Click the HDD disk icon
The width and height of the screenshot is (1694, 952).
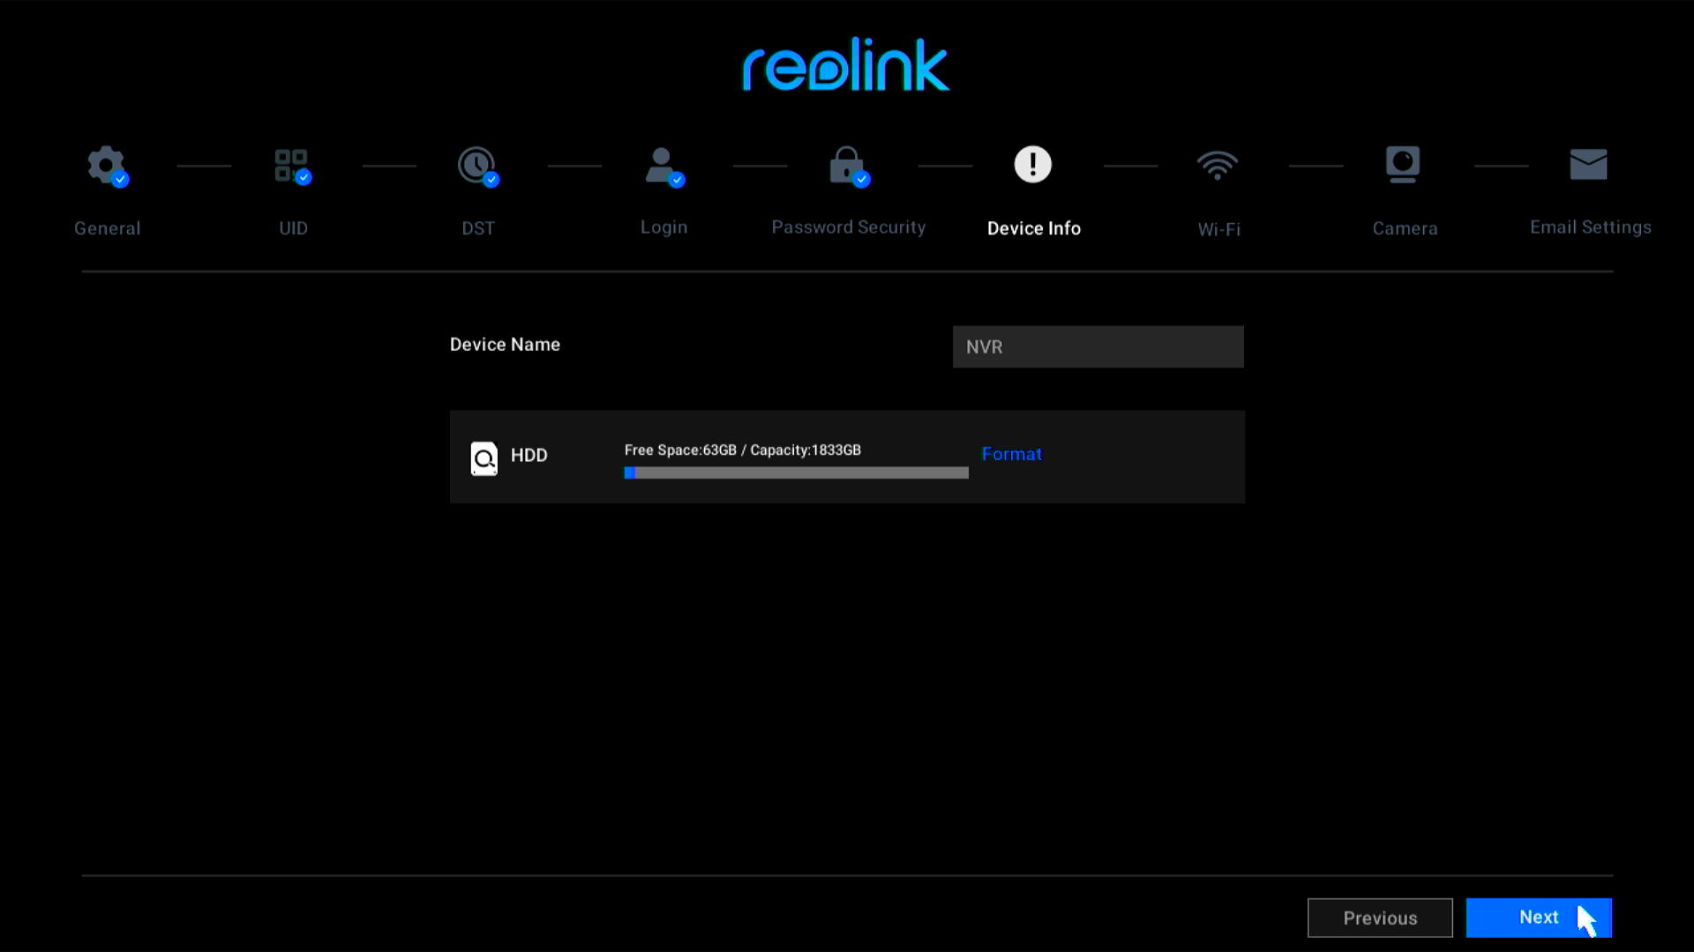tap(484, 458)
